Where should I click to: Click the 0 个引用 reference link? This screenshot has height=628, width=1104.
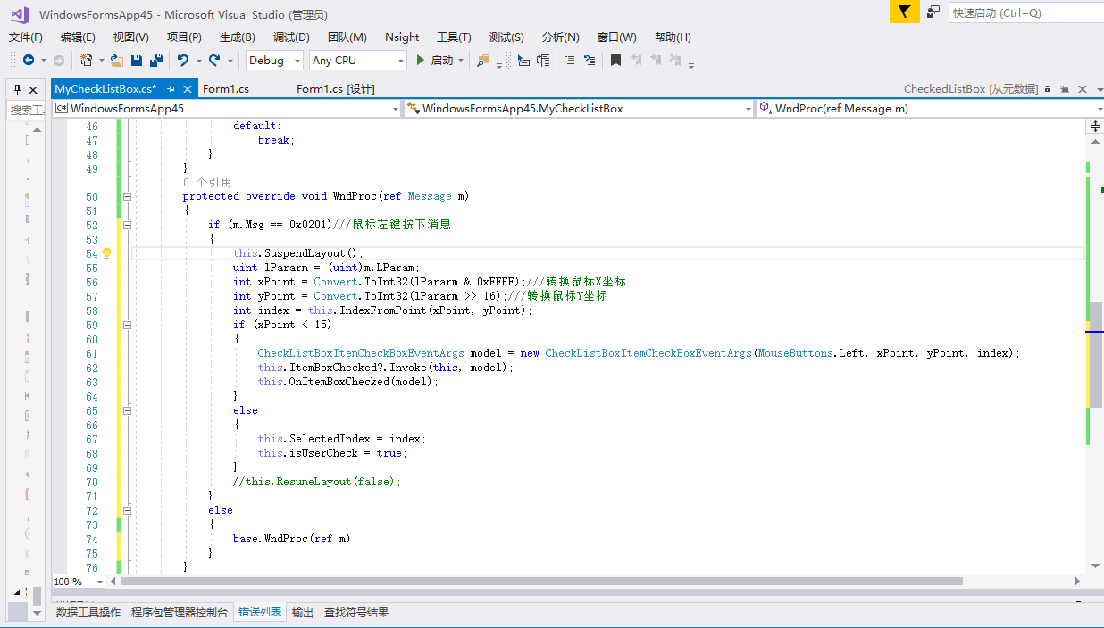pyautogui.click(x=207, y=182)
